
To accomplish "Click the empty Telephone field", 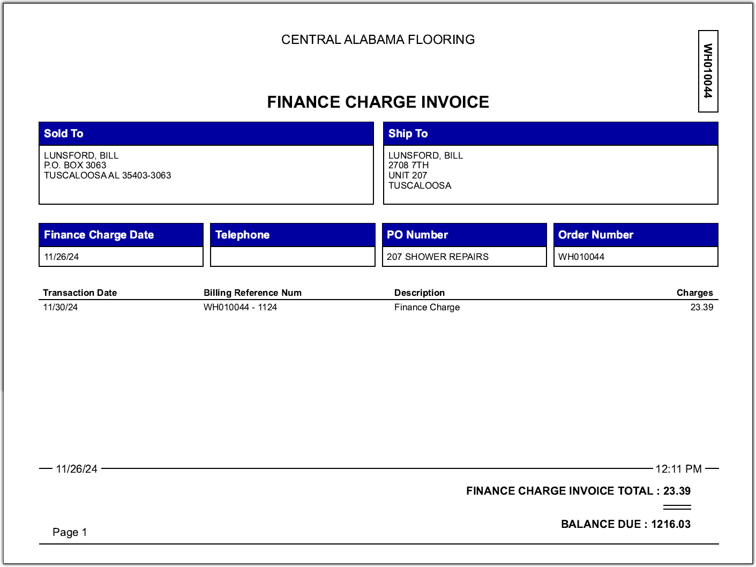I will [293, 257].
